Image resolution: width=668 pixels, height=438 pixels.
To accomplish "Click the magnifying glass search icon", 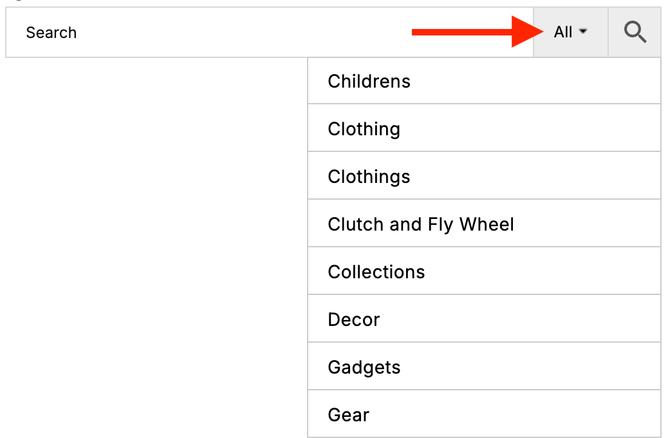I will coord(635,32).
